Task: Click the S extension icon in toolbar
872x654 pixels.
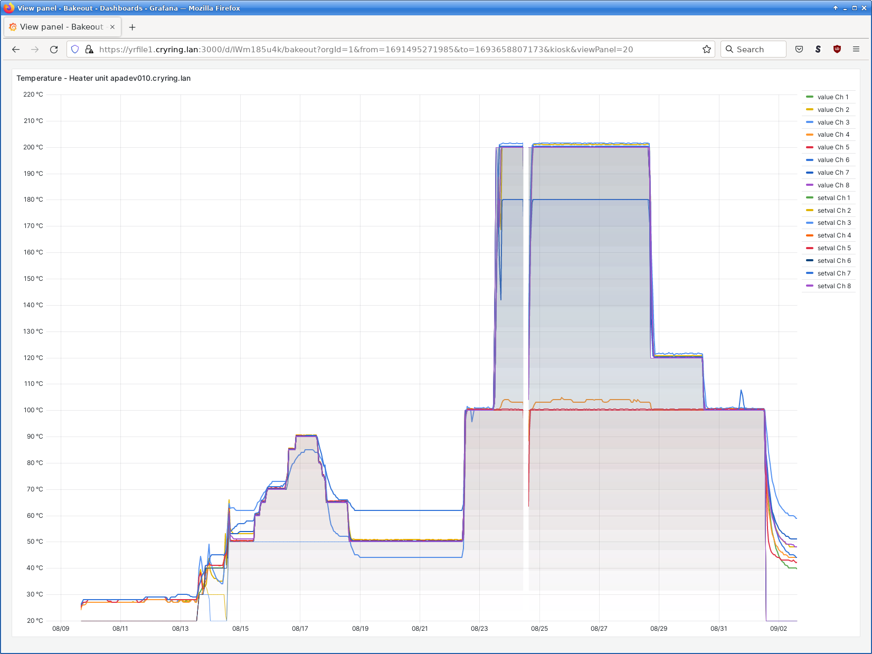Action: 818,49
